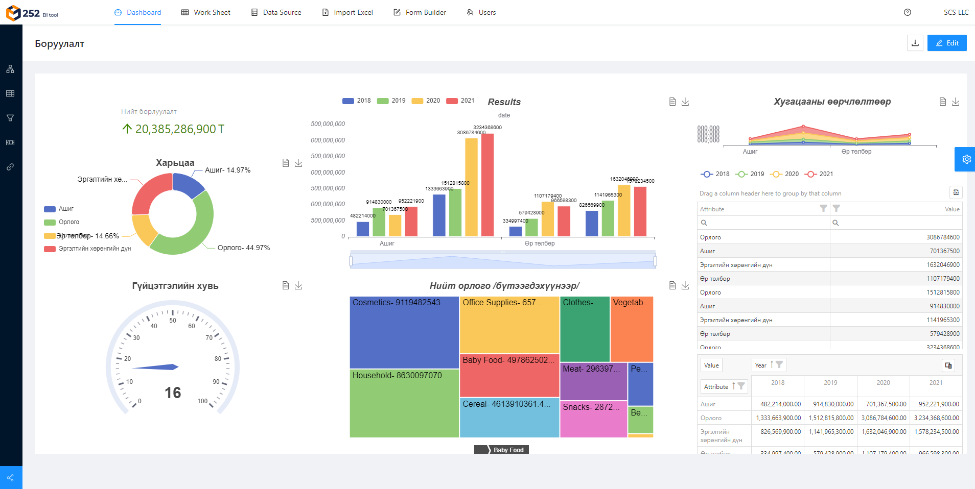This screenshot has height=489, width=975.
Task: Click the funnel filter icon in sidebar
Action: coord(10,118)
